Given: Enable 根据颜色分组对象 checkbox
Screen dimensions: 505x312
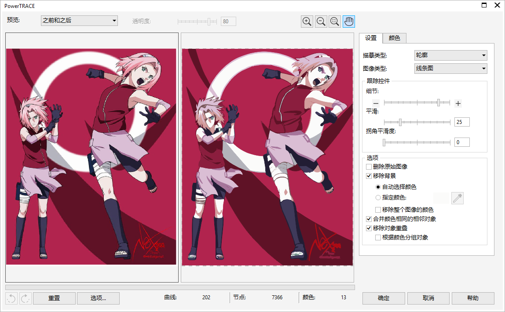Looking at the screenshot, I should pyautogui.click(x=378, y=238).
